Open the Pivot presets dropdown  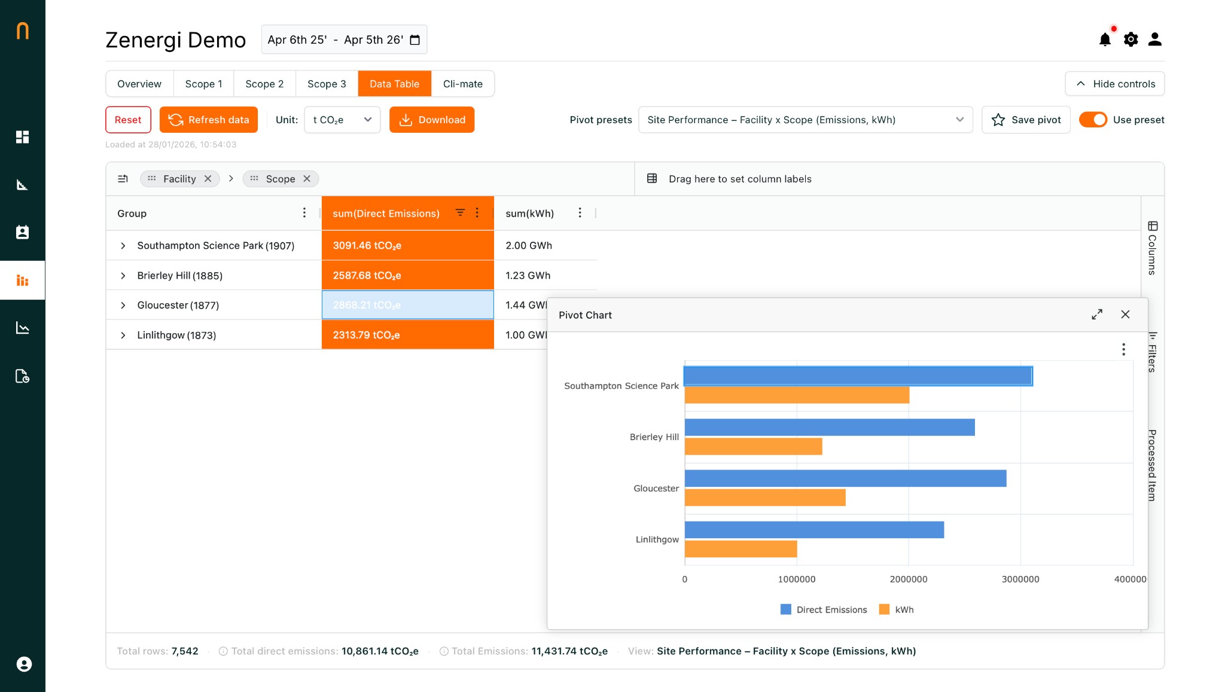click(805, 120)
